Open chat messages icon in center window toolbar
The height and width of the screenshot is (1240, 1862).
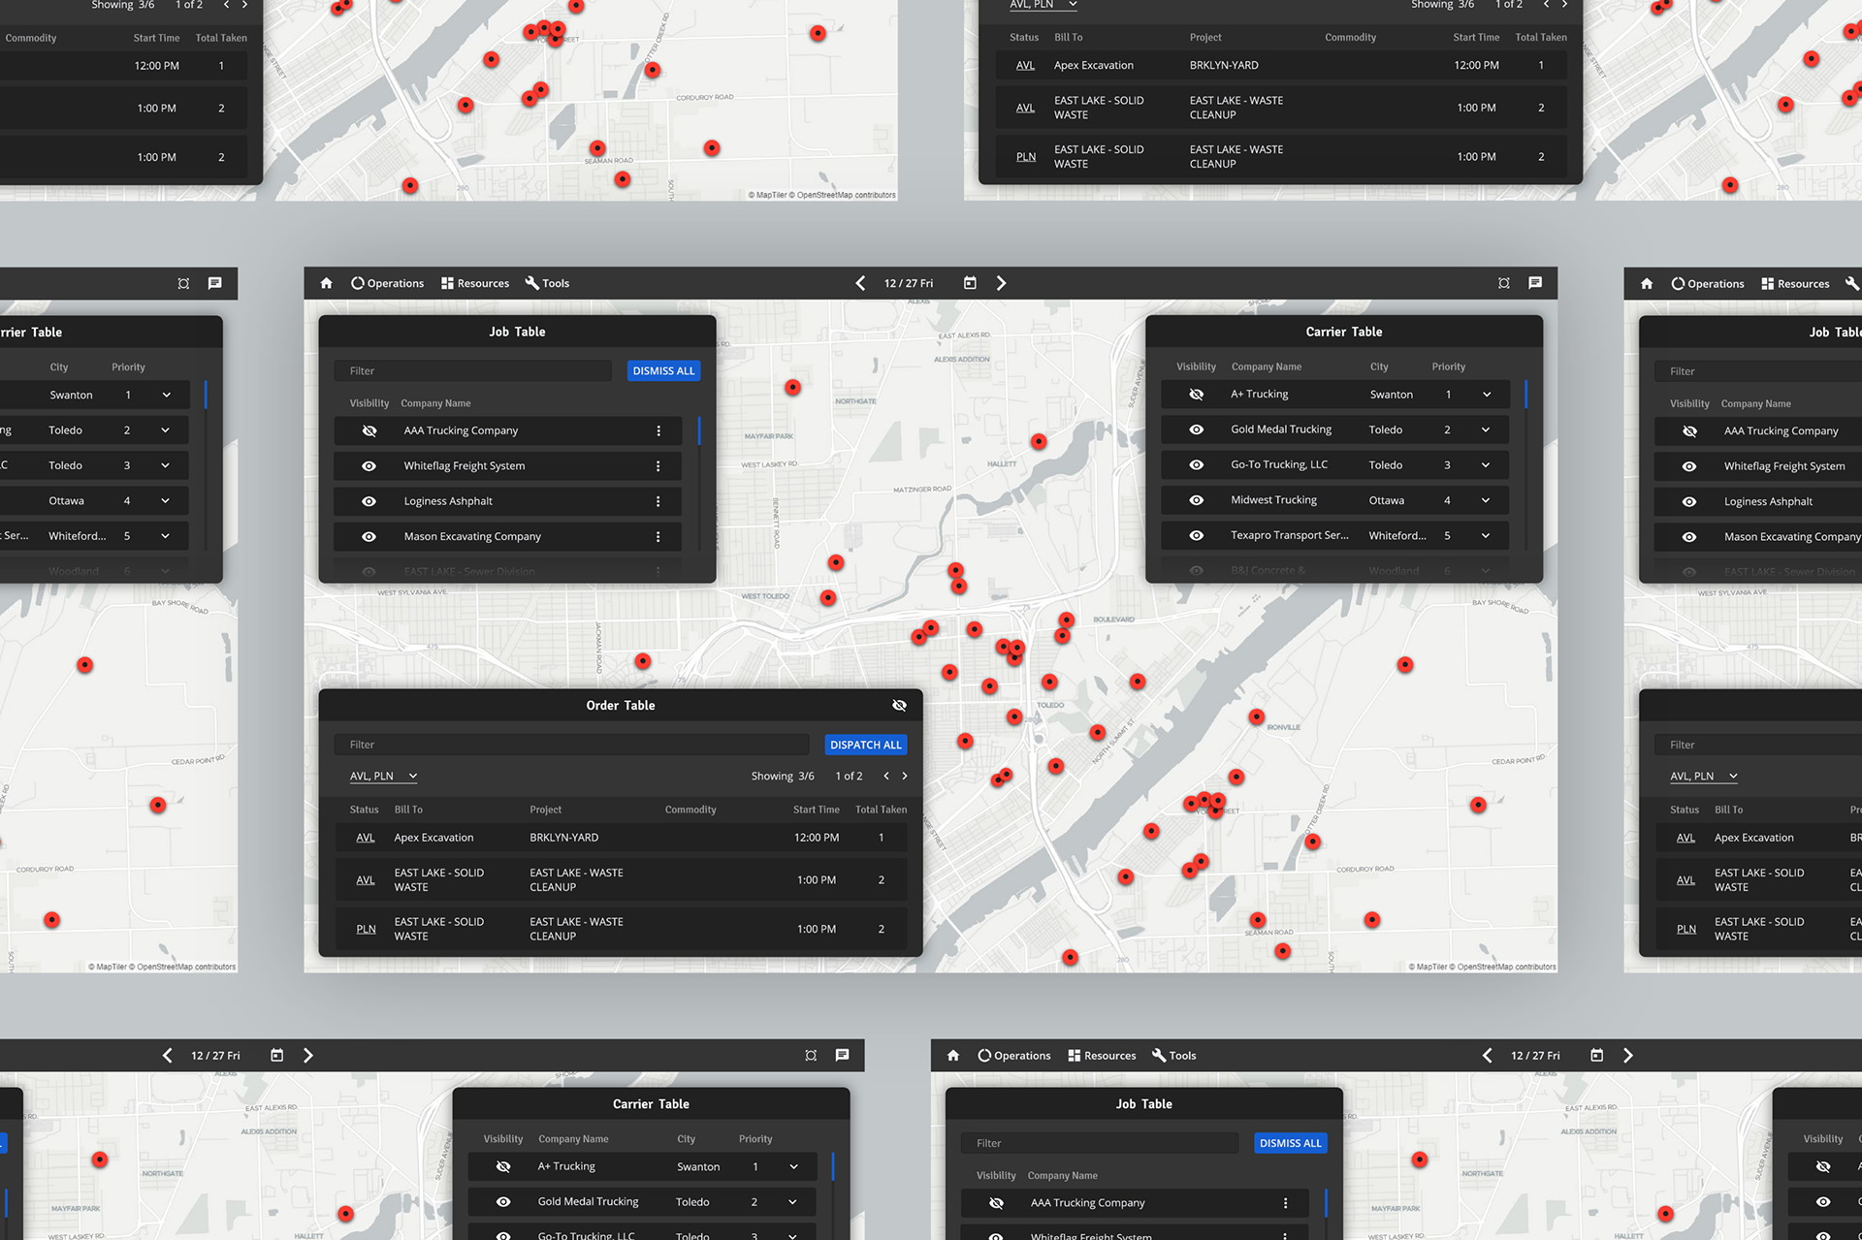1535,283
